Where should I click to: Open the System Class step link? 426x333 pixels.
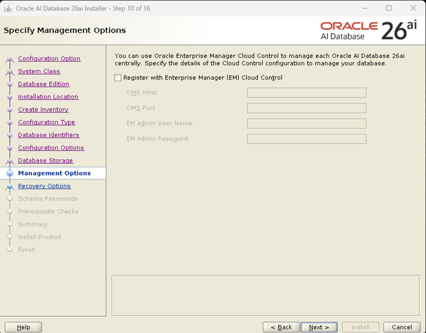click(39, 71)
